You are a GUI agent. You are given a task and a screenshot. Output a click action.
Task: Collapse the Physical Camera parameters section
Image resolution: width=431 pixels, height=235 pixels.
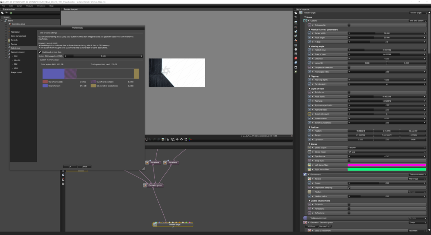(309, 29)
